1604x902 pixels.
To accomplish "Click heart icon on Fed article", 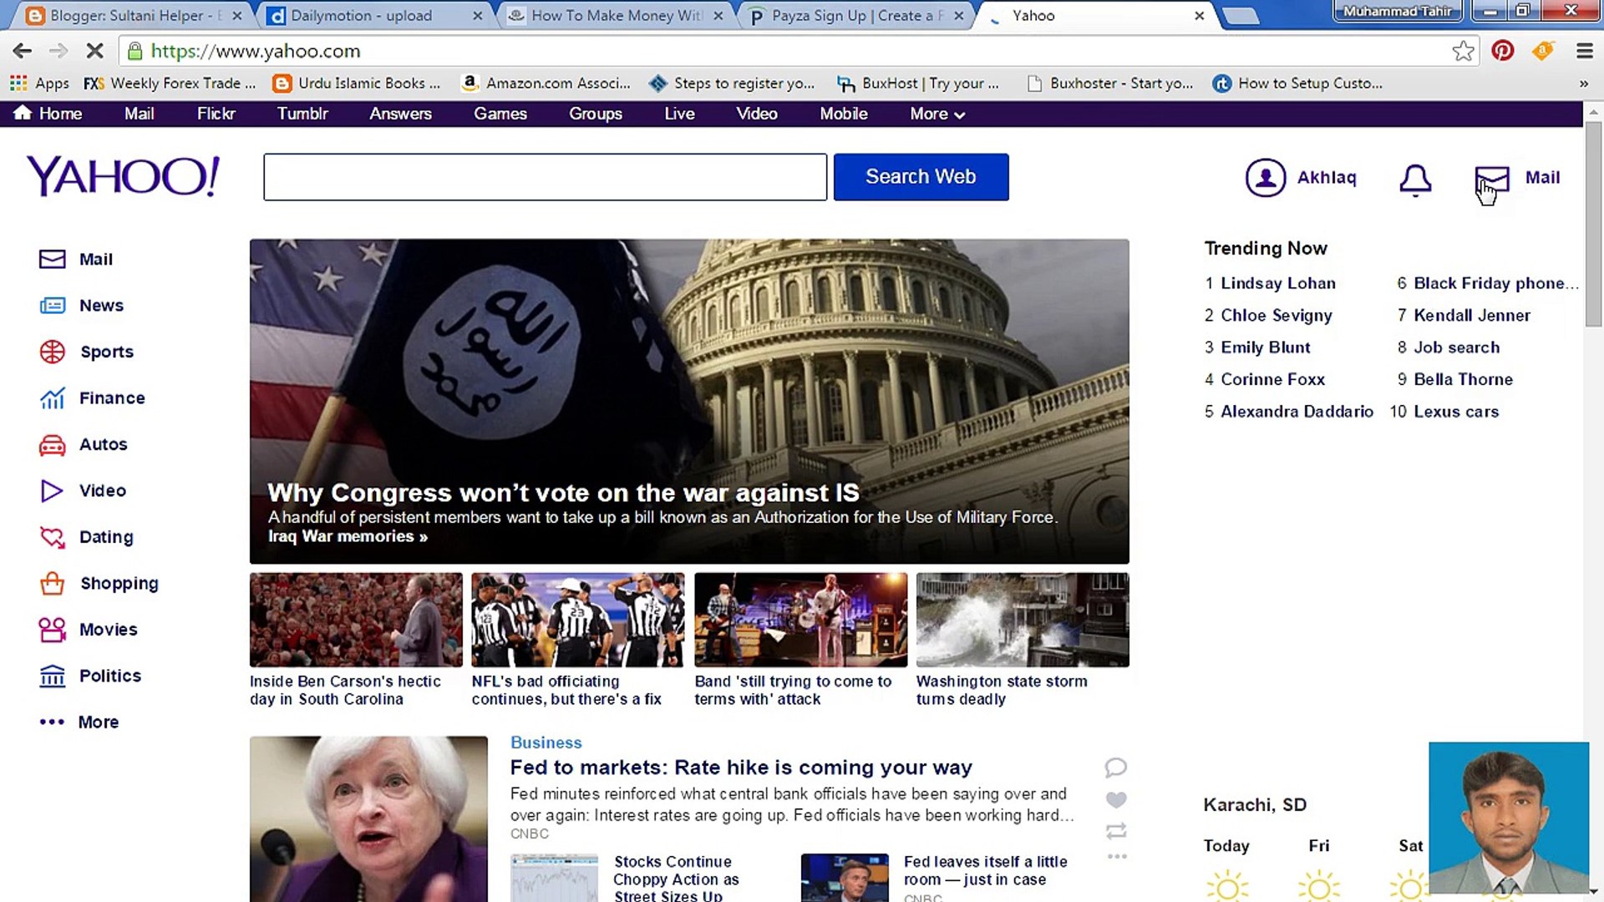I will (x=1116, y=799).
